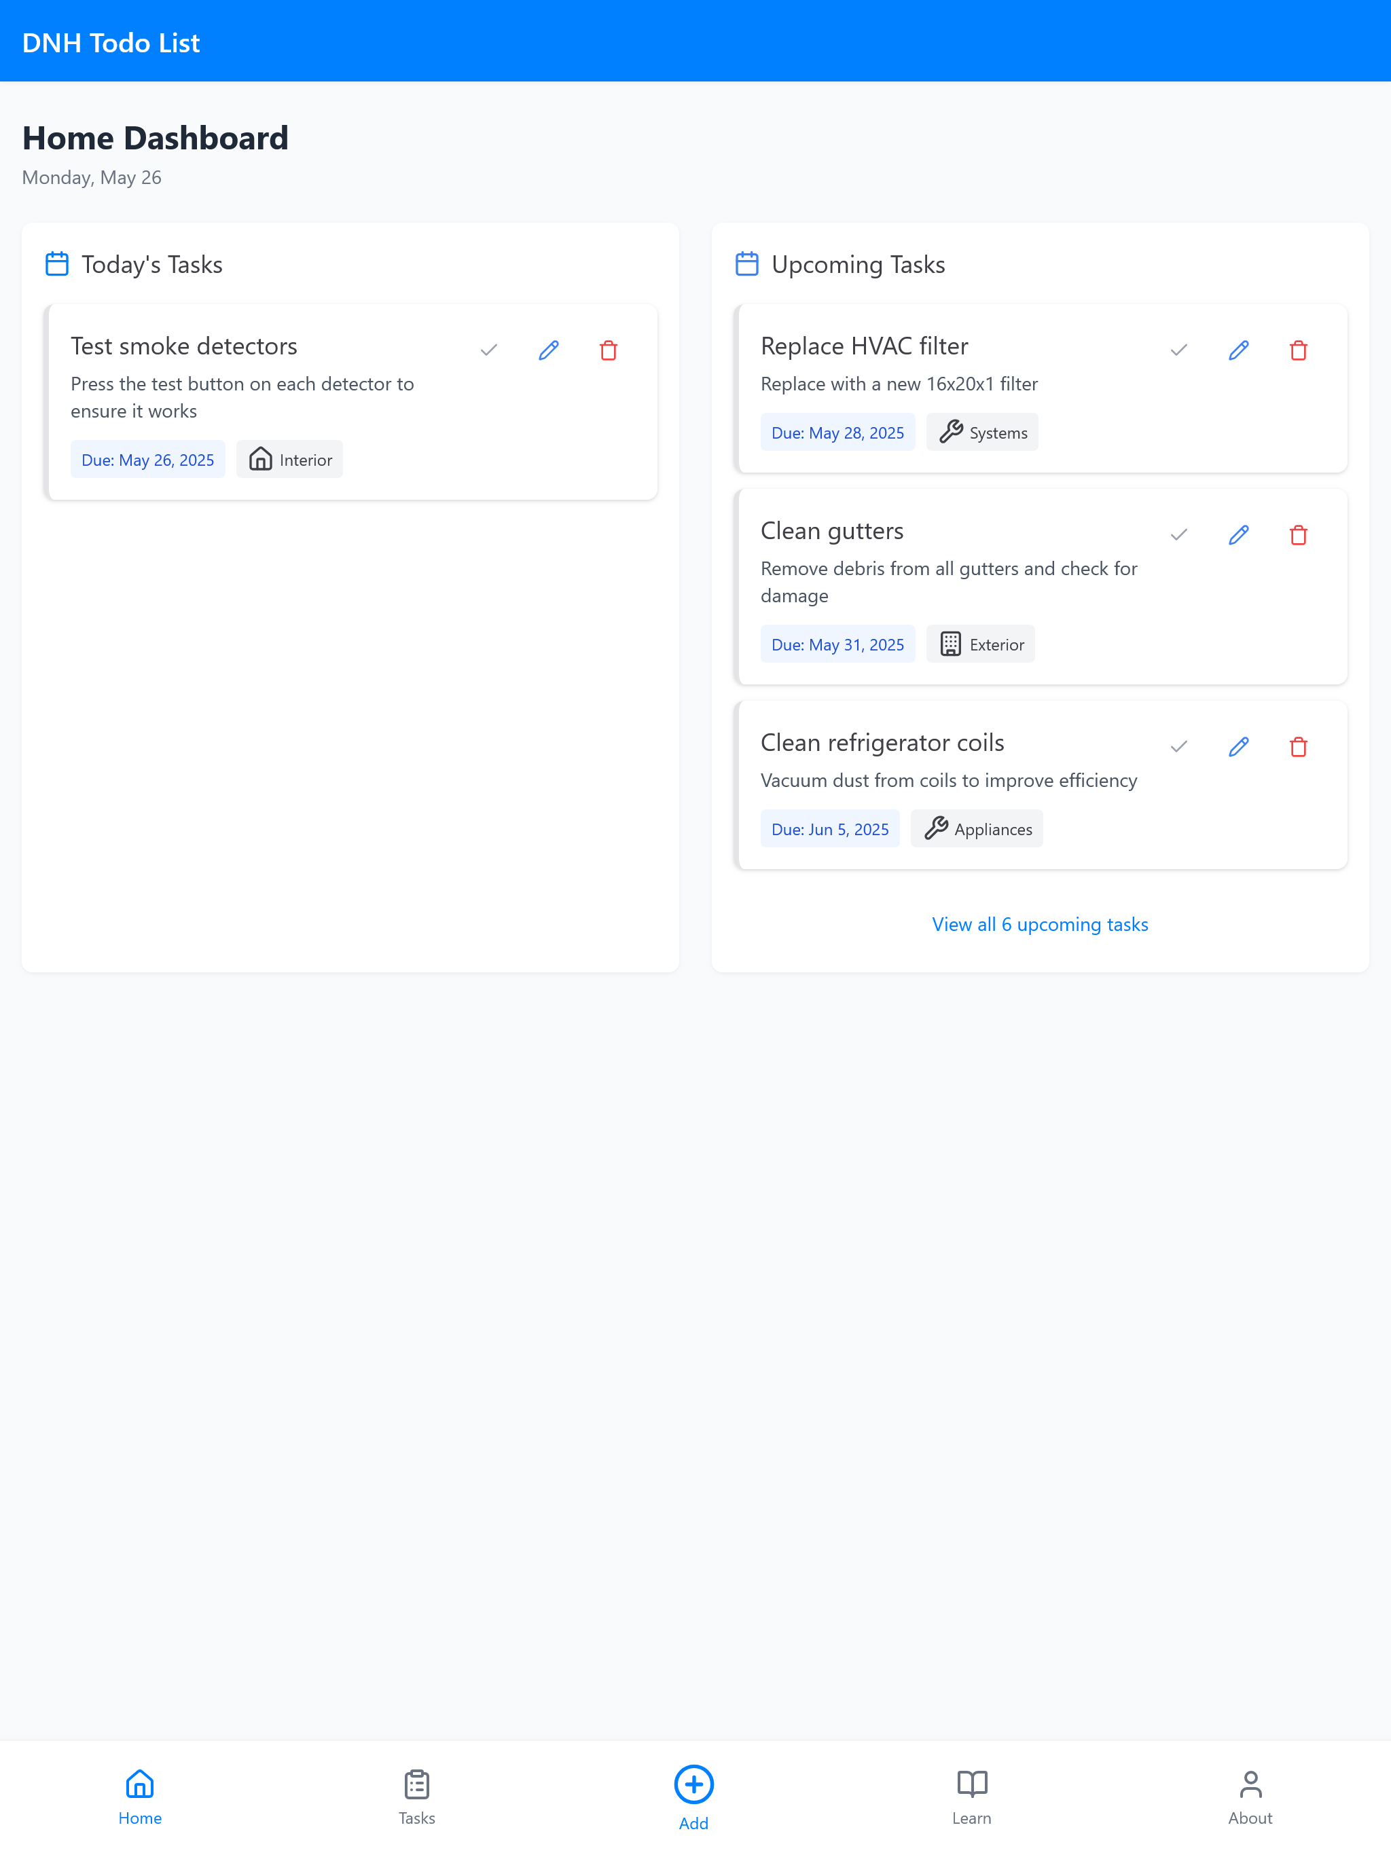The image size is (1391, 1855).
Task: Select the Replace HVAC filter title
Action: 864,346
